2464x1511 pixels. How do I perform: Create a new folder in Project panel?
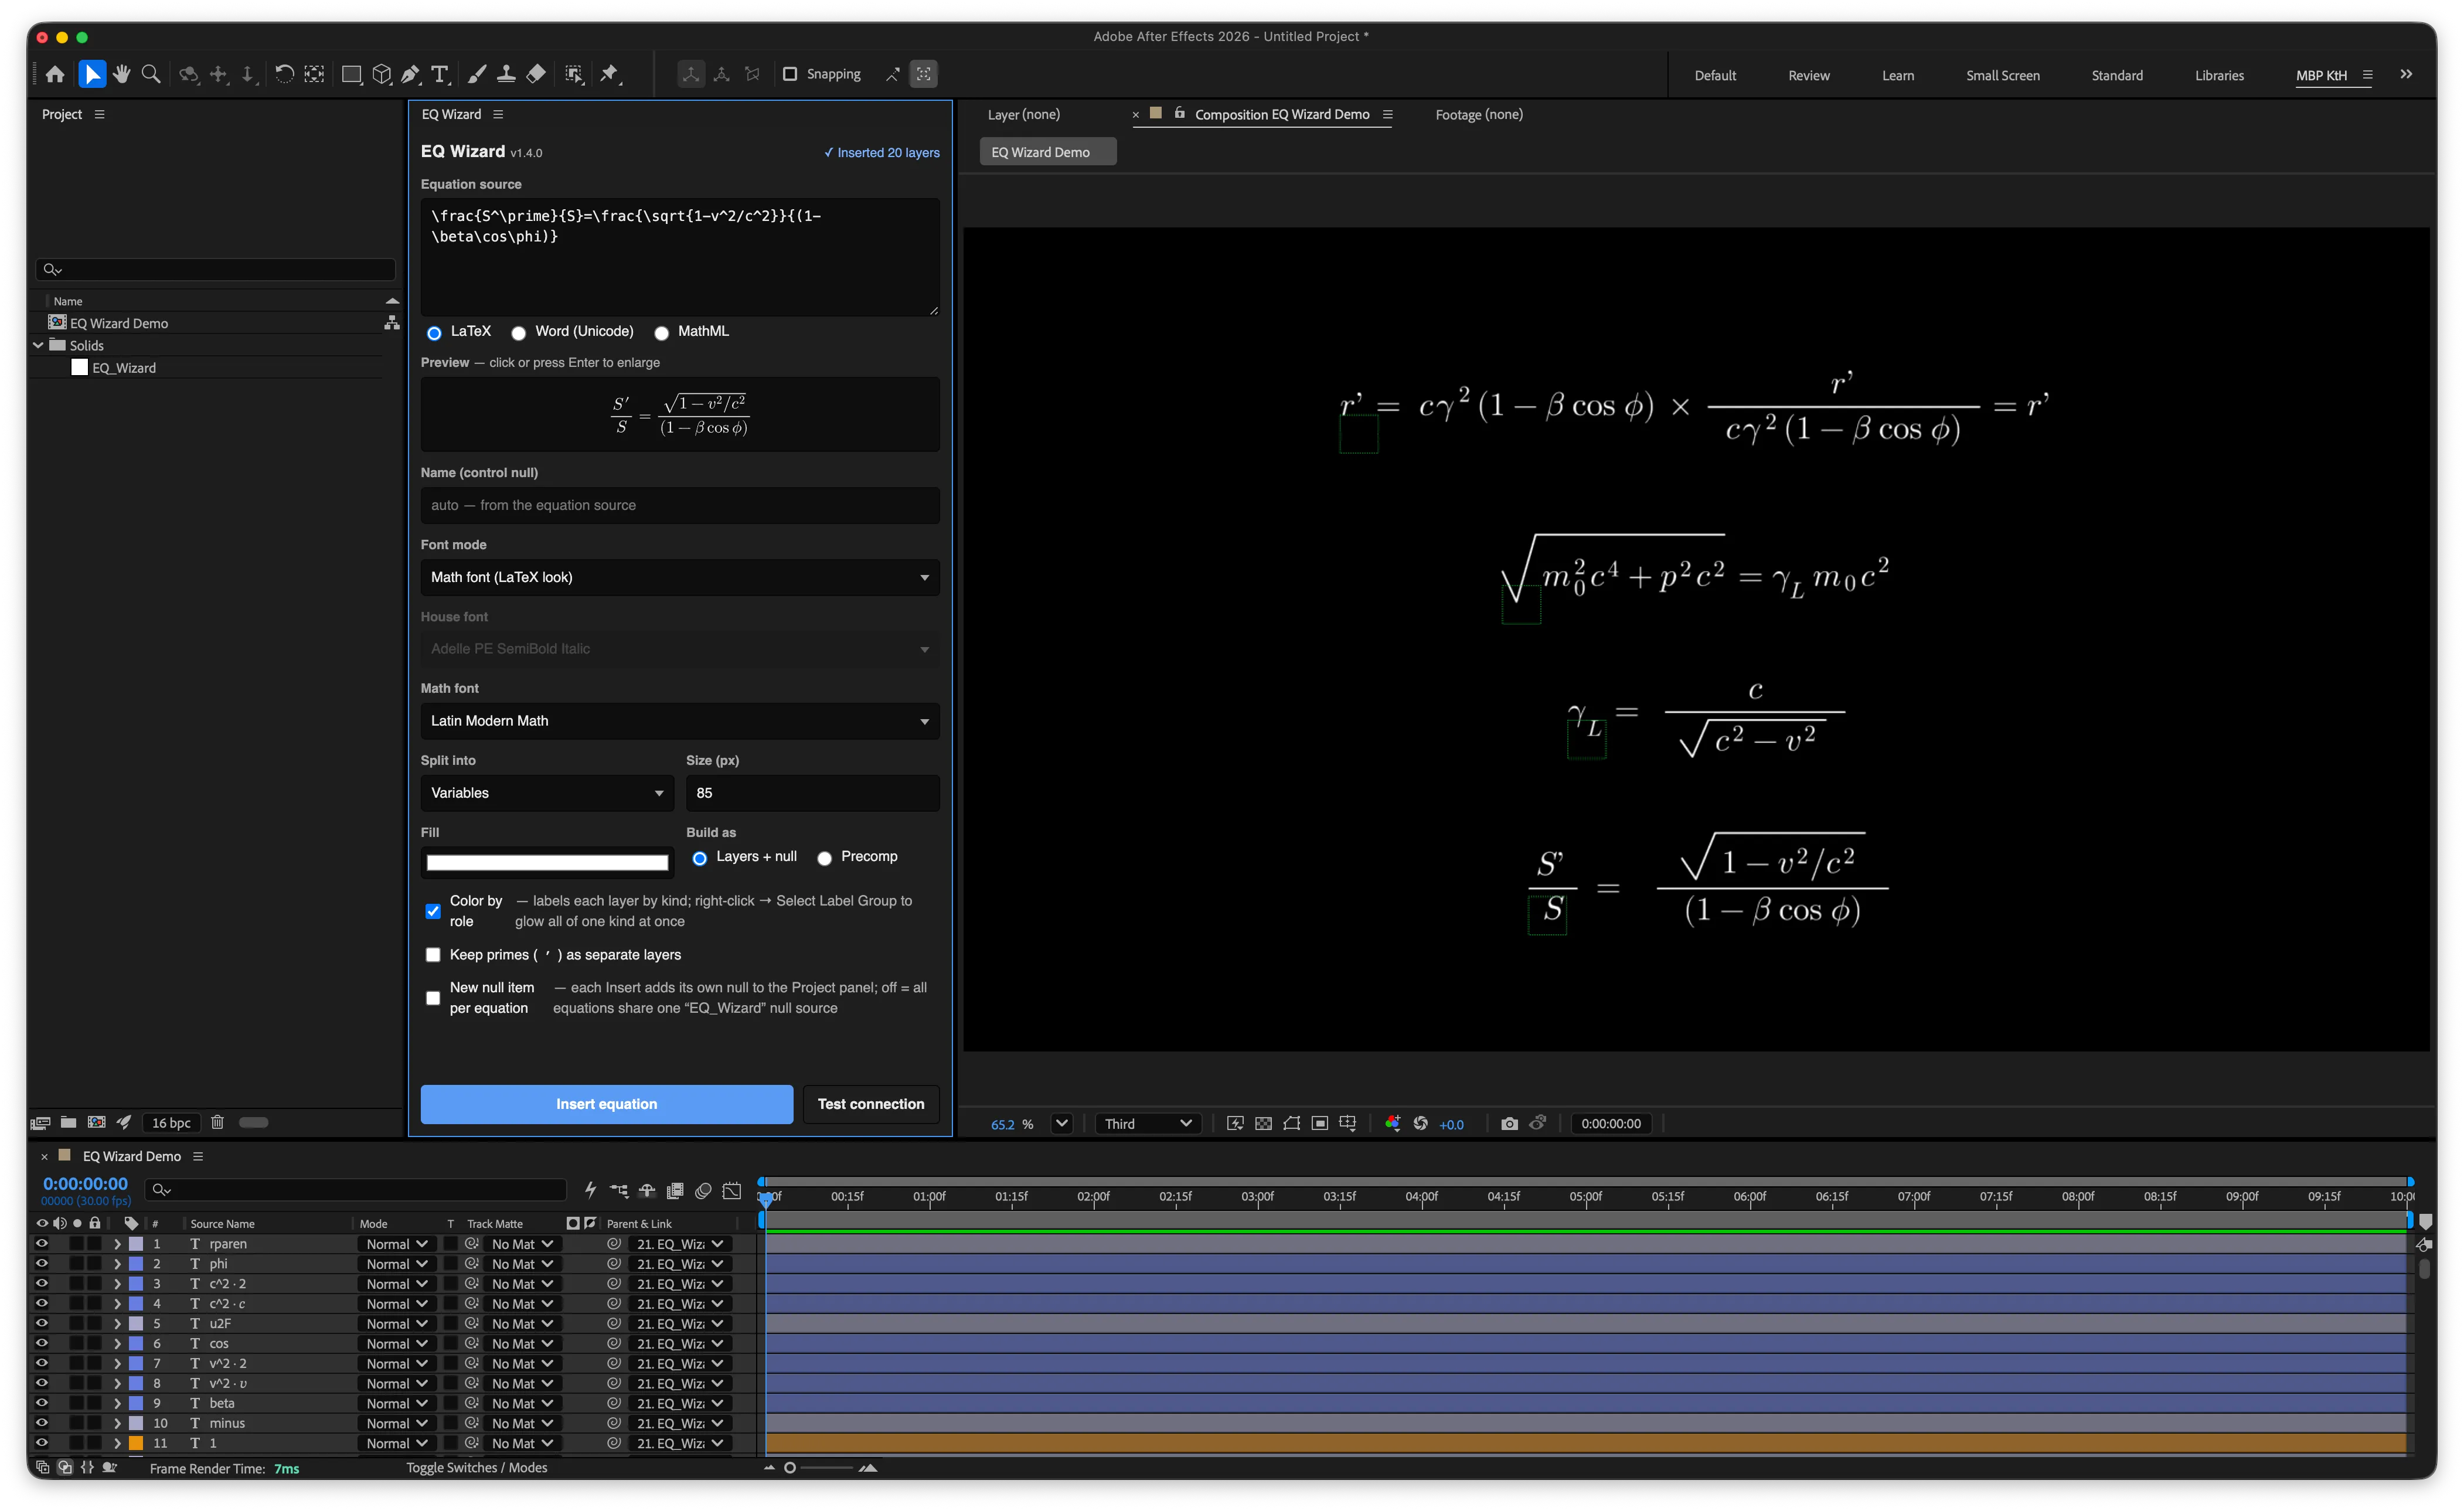tap(68, 1122)
